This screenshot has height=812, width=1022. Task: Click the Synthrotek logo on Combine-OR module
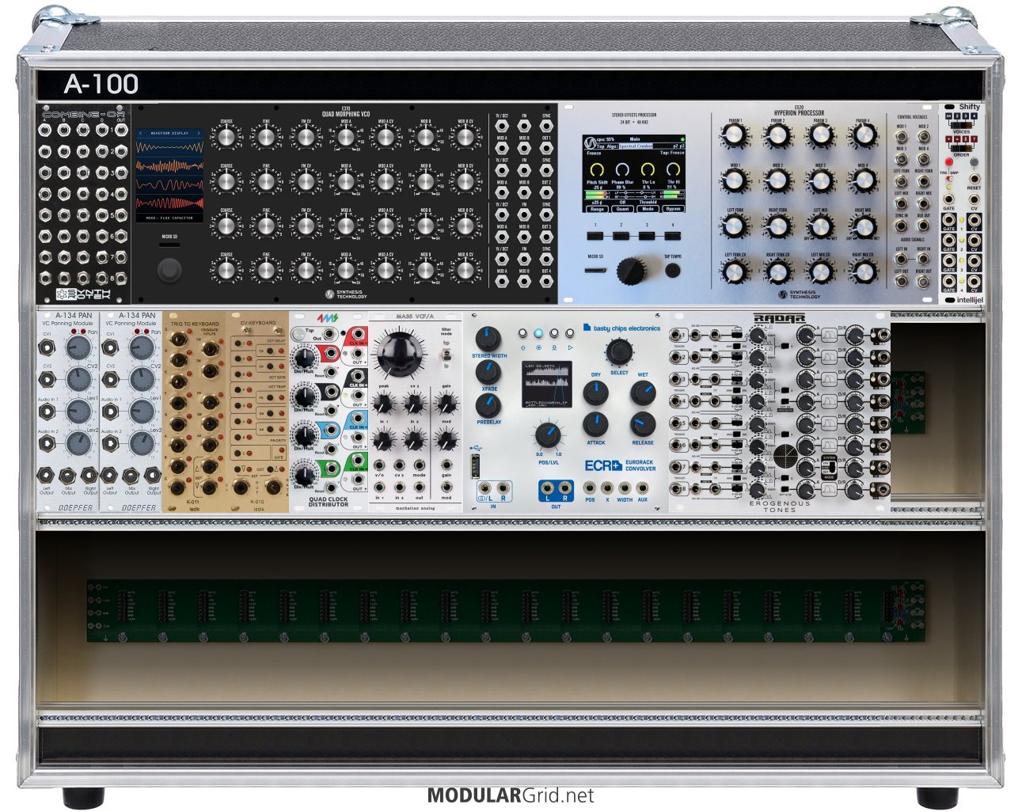click(85, 294)
